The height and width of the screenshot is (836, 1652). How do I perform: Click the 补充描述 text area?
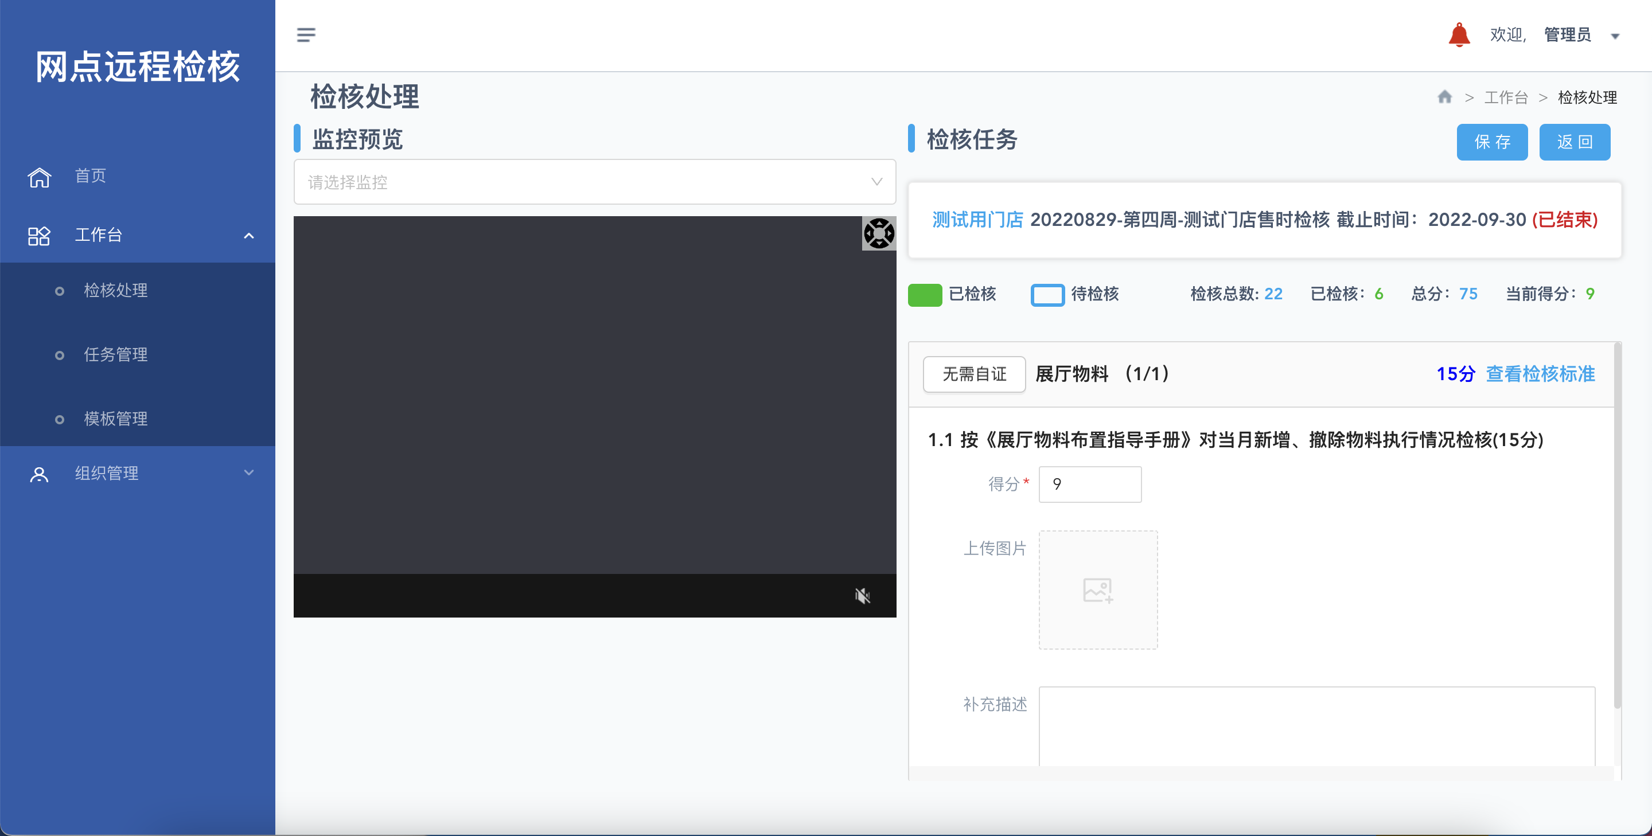click(x=1316, y=726)
